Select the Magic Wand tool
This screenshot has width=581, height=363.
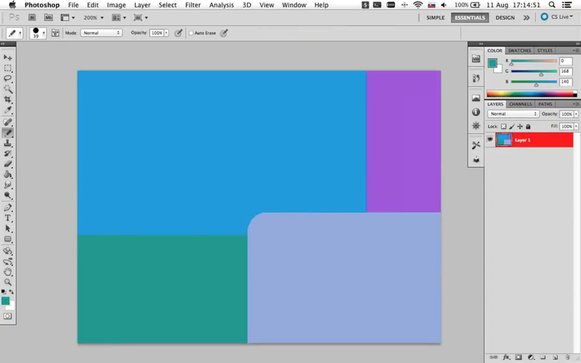8,89
